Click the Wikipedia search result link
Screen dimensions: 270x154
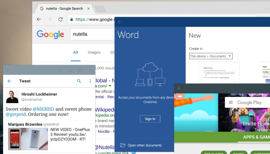[105, 110]
